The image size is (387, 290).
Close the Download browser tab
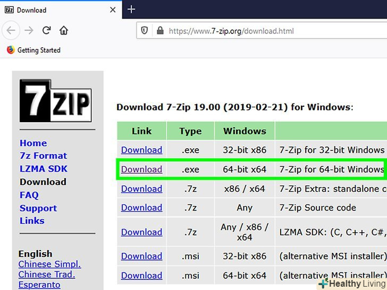click(113, 10)
